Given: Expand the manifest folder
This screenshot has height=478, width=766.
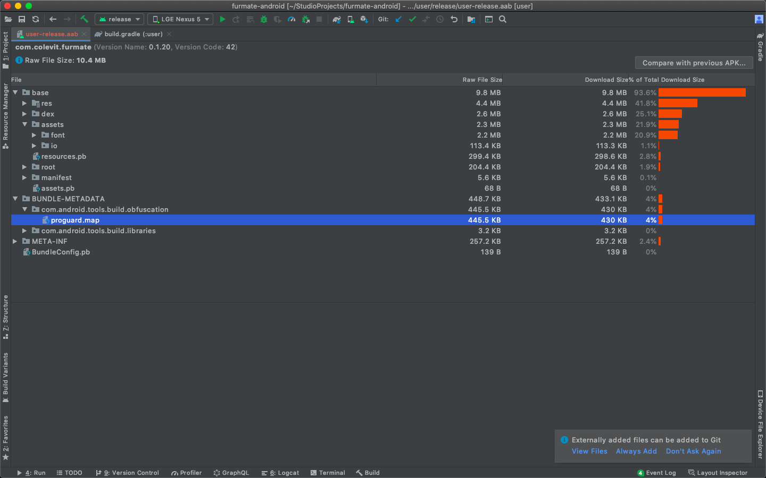Looking at the screenshot, I should 24,177.
